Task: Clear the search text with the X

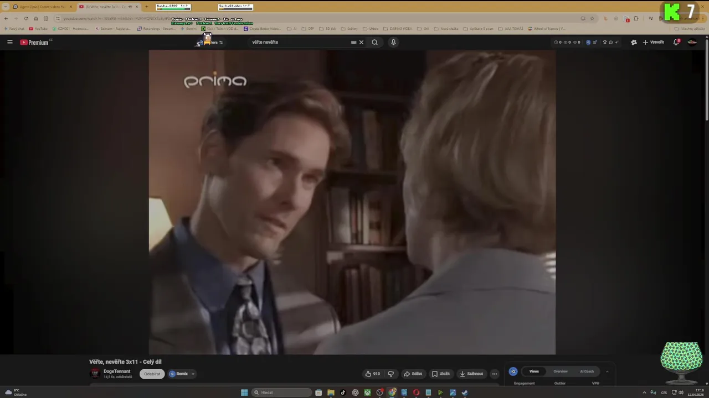Action: coord(361,42)
